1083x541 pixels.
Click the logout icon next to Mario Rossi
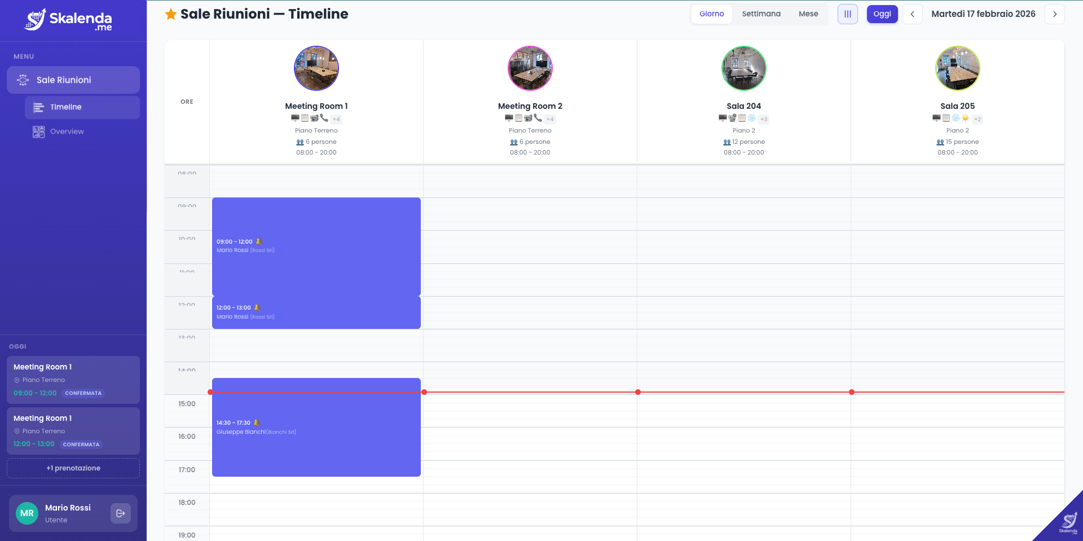(x=121, y=513)
